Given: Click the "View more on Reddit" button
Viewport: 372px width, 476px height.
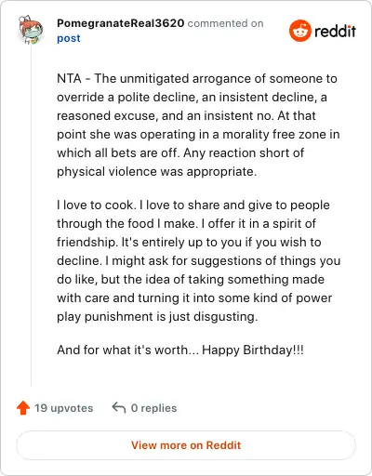Looking at the screenshot, I should [186, 445].
